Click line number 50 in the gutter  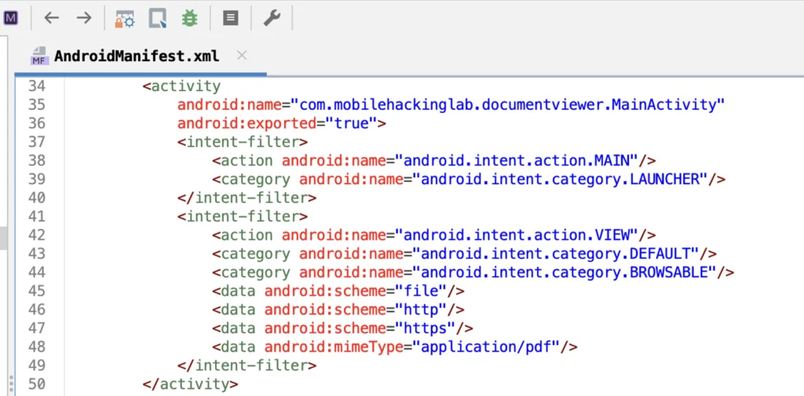[36, 384]
